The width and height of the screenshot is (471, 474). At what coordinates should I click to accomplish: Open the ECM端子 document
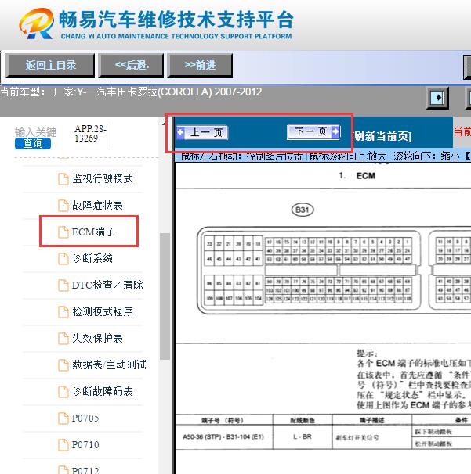click(x=93, y=232)
